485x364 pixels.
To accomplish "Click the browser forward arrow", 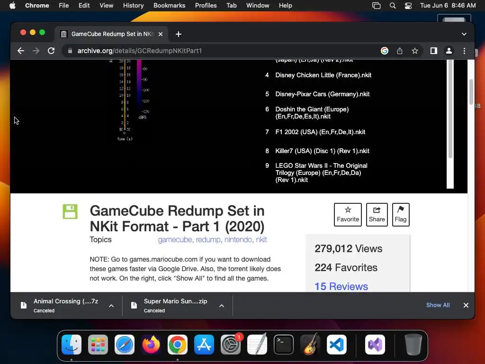I will tap(36, 51).
